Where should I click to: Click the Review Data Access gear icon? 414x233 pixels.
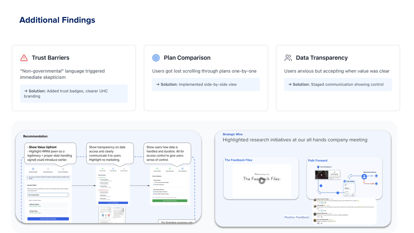pos(48,168)
